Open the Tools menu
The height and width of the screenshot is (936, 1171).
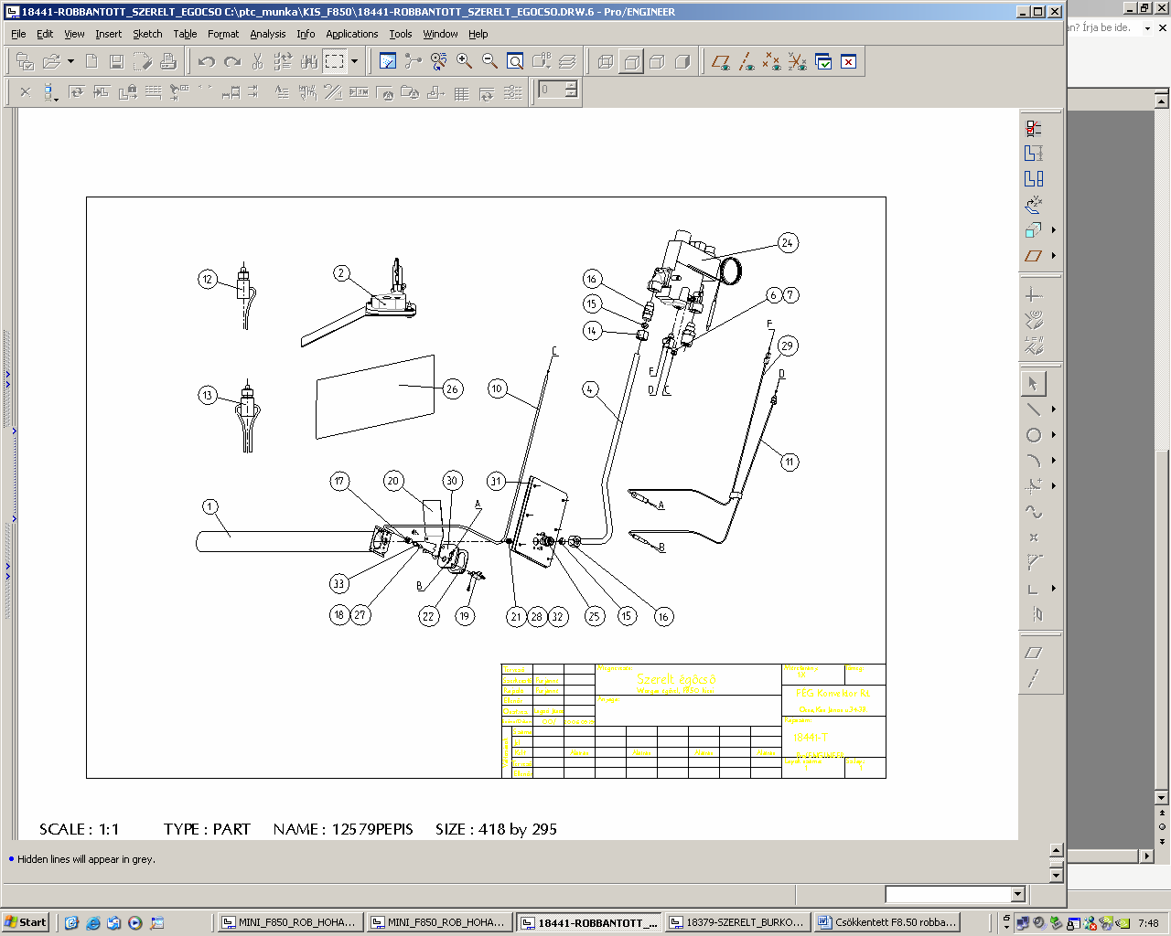click(400, 34)
